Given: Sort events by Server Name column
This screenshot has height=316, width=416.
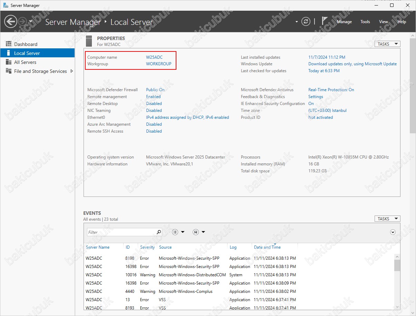Looking at the screenshot, I should (98, 247).
